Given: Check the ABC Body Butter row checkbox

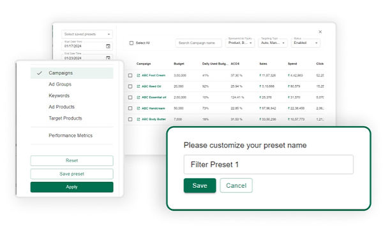Looking at the screenshot, I should click(130, 119).
